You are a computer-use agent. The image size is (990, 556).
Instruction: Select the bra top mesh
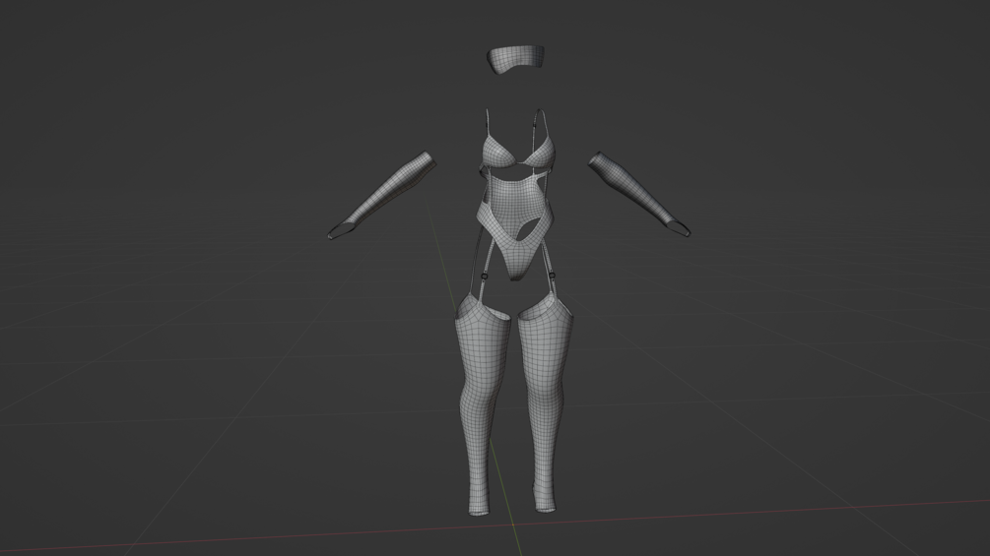[x=518, y=150]
